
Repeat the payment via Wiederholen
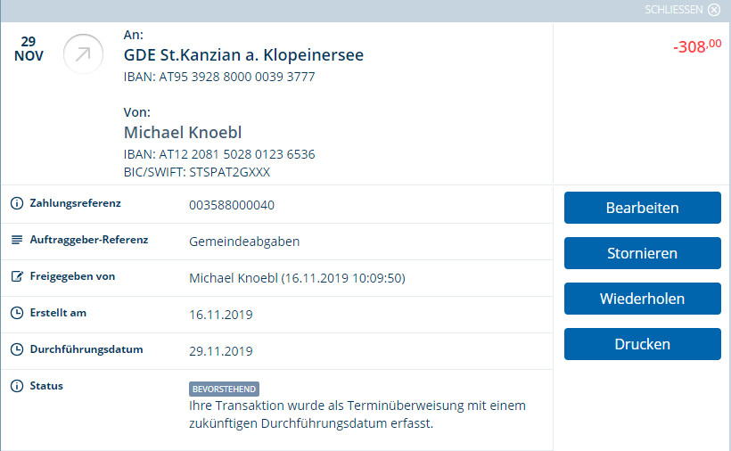643,299
